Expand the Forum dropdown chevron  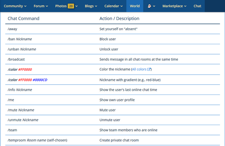(47, 6)
